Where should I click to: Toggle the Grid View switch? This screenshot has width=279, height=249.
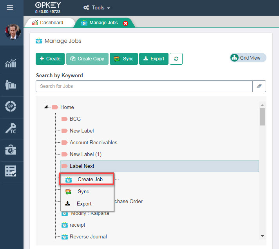click(x=248, y=58)
